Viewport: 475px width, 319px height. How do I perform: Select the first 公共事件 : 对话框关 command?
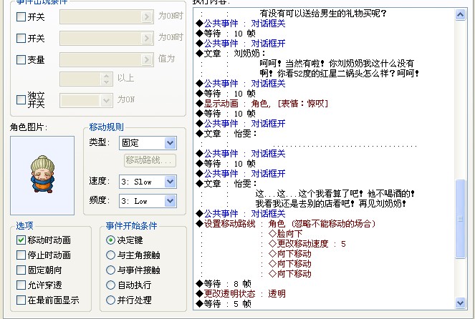pos(241,24)
